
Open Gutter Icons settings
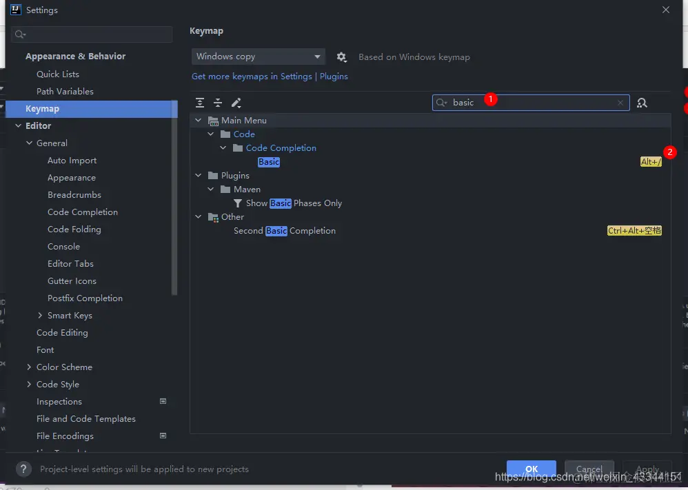pos(72,280)
